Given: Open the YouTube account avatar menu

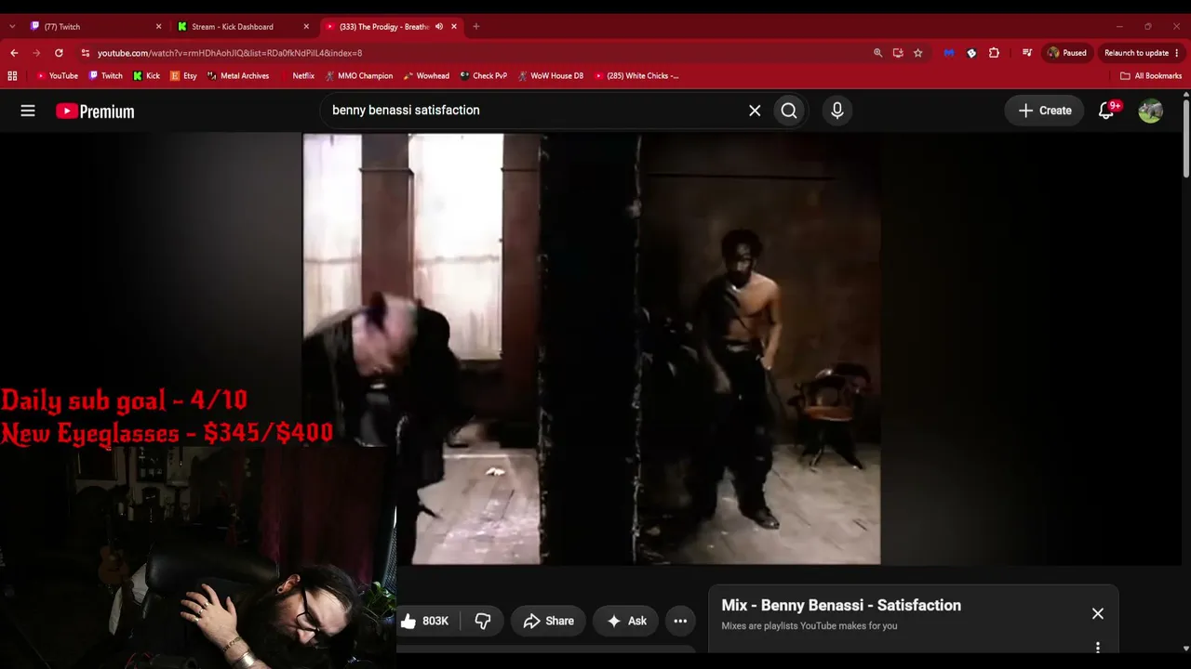Looking at the screenshot, I should [x=1151, y=111].
